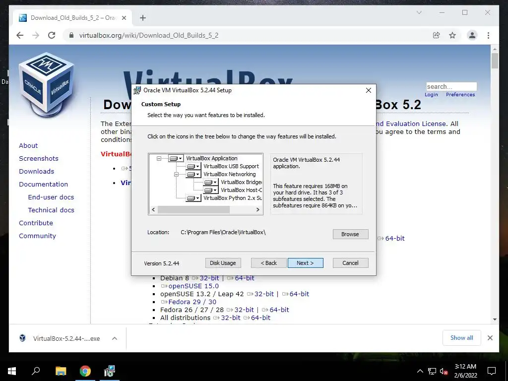Select VirtualBox Networking tree label
The width and height of the screenshot is (508, 381).
click(x=229, y=174)
